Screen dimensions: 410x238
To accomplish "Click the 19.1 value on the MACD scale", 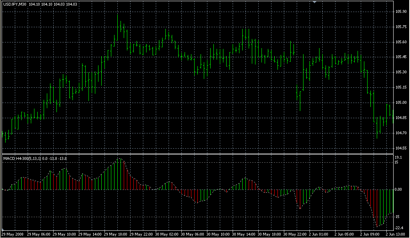I will (398, 157).
